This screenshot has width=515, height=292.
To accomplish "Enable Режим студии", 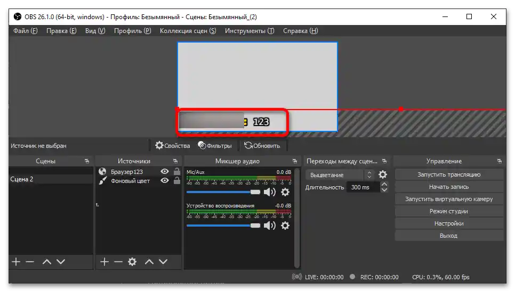I will (x=449, y=211).
